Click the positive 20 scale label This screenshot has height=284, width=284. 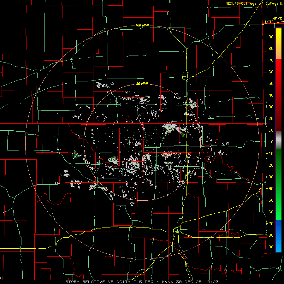[x=271, y=118]
